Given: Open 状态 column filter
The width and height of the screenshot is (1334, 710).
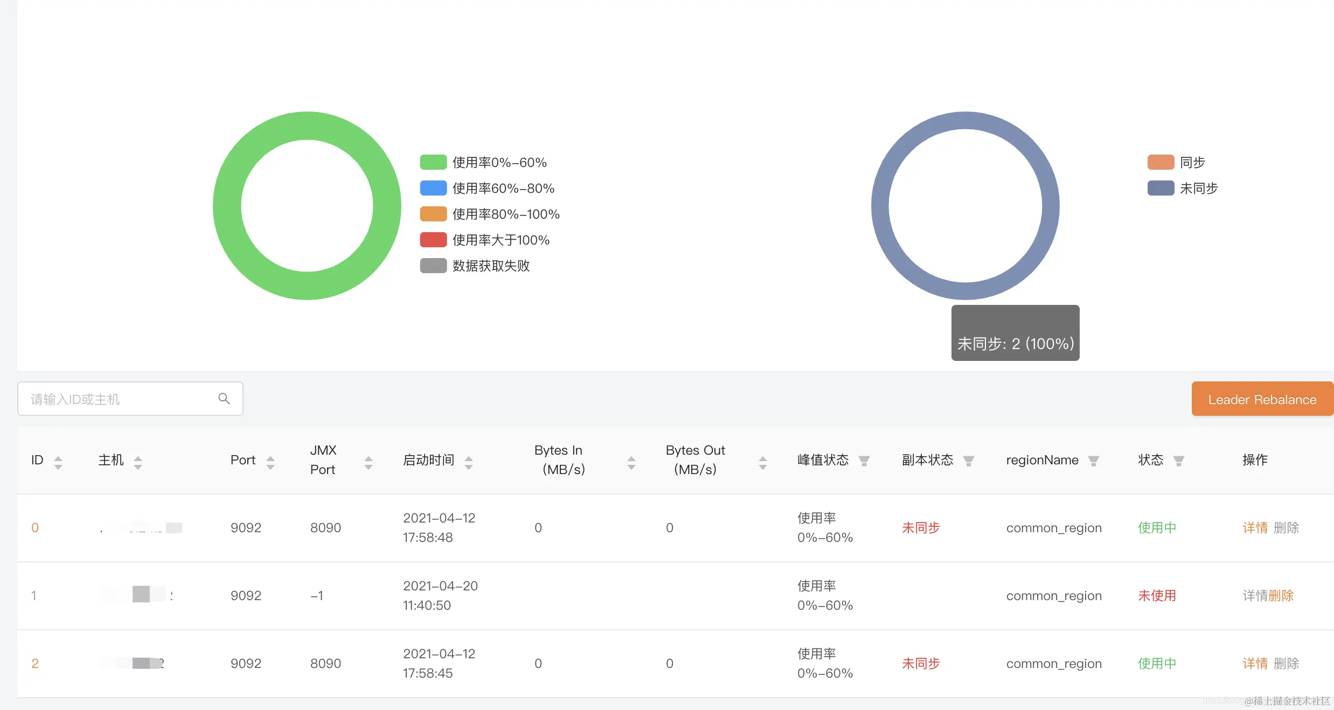Looking at the screenshot, I should [1179, 461].
